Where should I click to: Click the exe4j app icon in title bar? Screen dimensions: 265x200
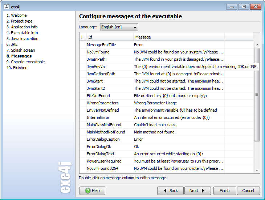[7, 7]
